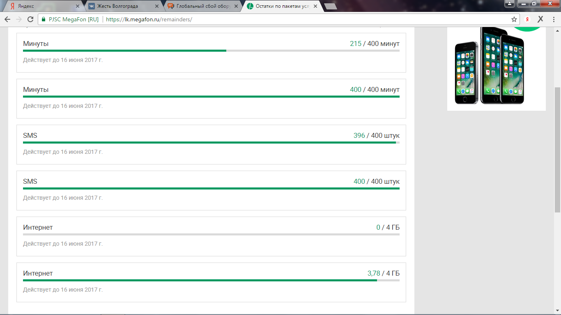Close the Глобальный сбой tab
This screenshot has width=561, height=315.
[236, 6]
